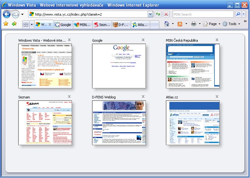
Task: Click the 'Atlas.cz' title text
Action: coord(172,97)
